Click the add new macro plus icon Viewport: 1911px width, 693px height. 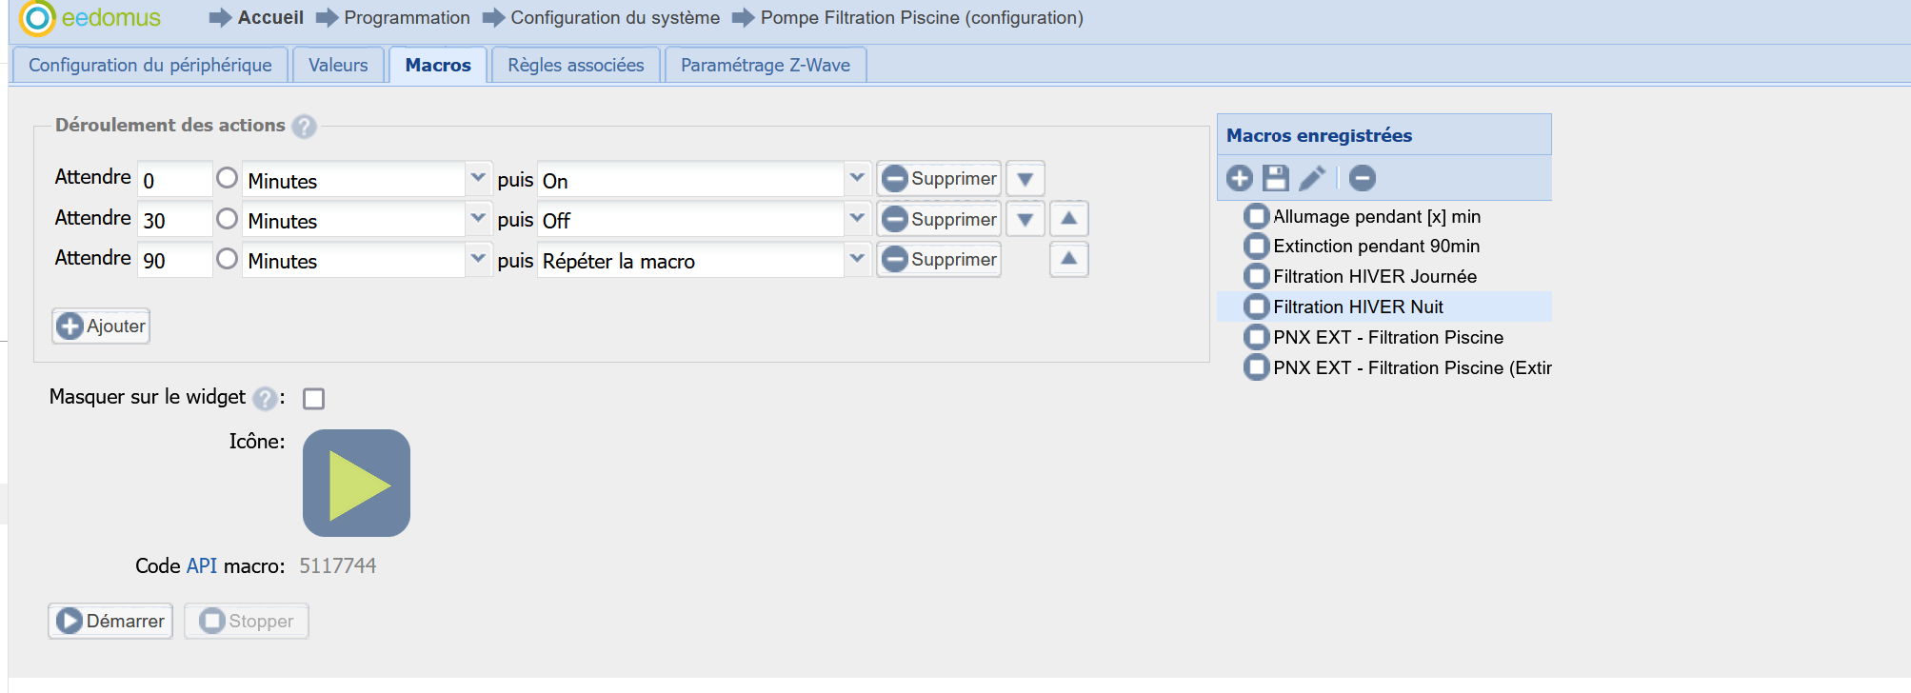coord(1239,178)
